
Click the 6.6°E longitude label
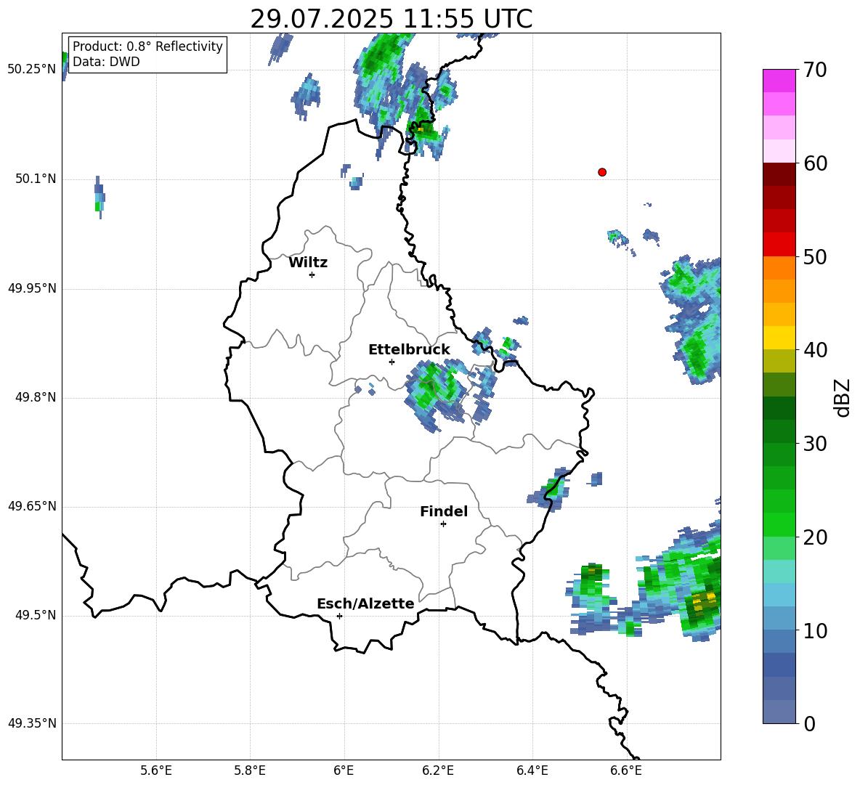[626, 770]
